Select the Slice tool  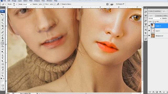(x=2, y=29)
